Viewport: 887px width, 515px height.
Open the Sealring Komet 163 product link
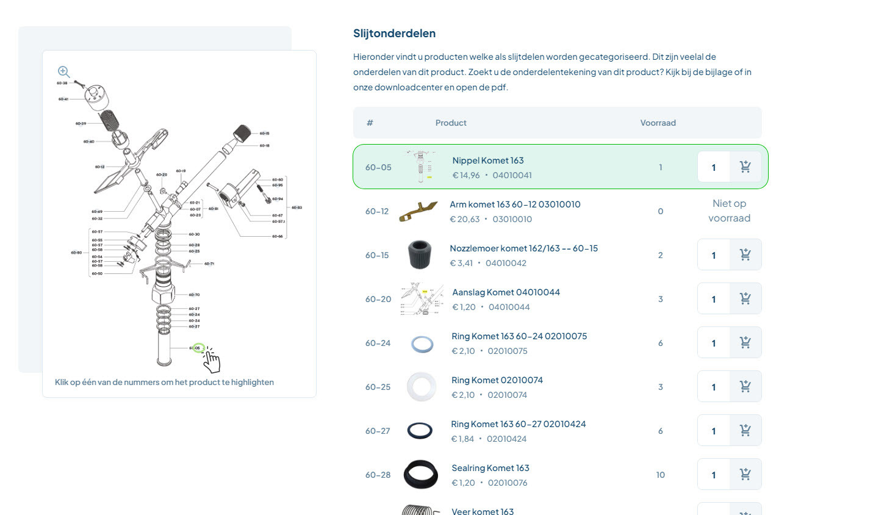coord(490,468)
